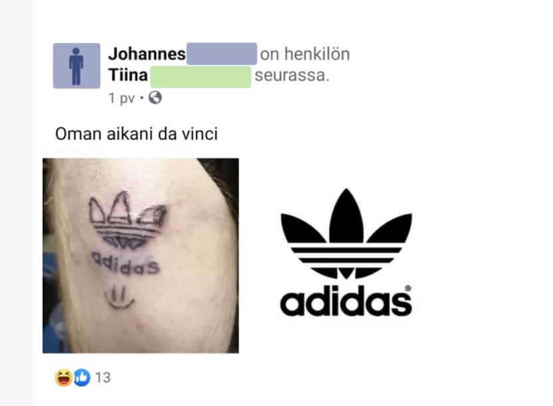Open Tiina profile name link
Image resolution: width=553 pixels, height=406 pixels.
tap(128, 75)
